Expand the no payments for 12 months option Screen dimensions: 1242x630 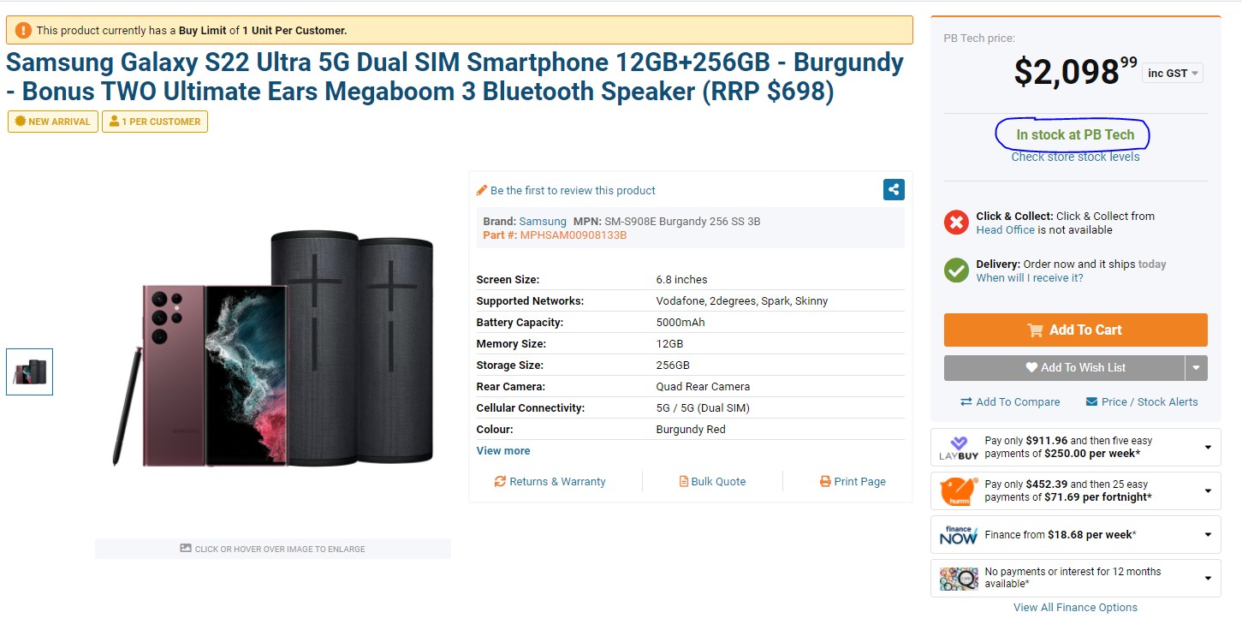1208,579
